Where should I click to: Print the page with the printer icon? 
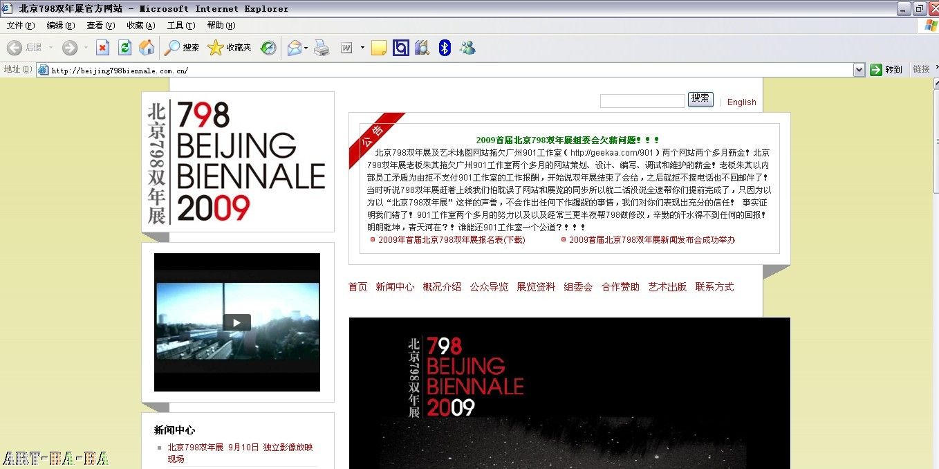pyautogui.click(x=322, y=48)
